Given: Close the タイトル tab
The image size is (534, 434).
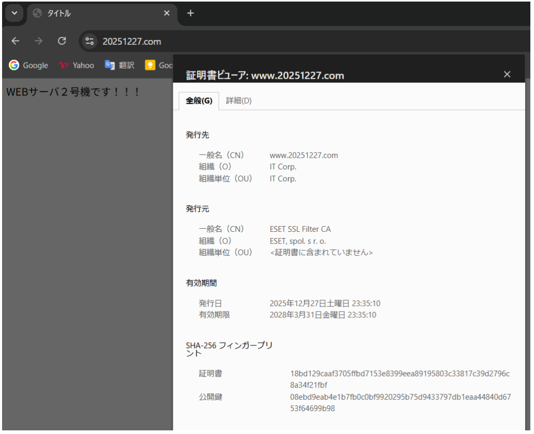Looking at the screenshot, I should [167, 14].
